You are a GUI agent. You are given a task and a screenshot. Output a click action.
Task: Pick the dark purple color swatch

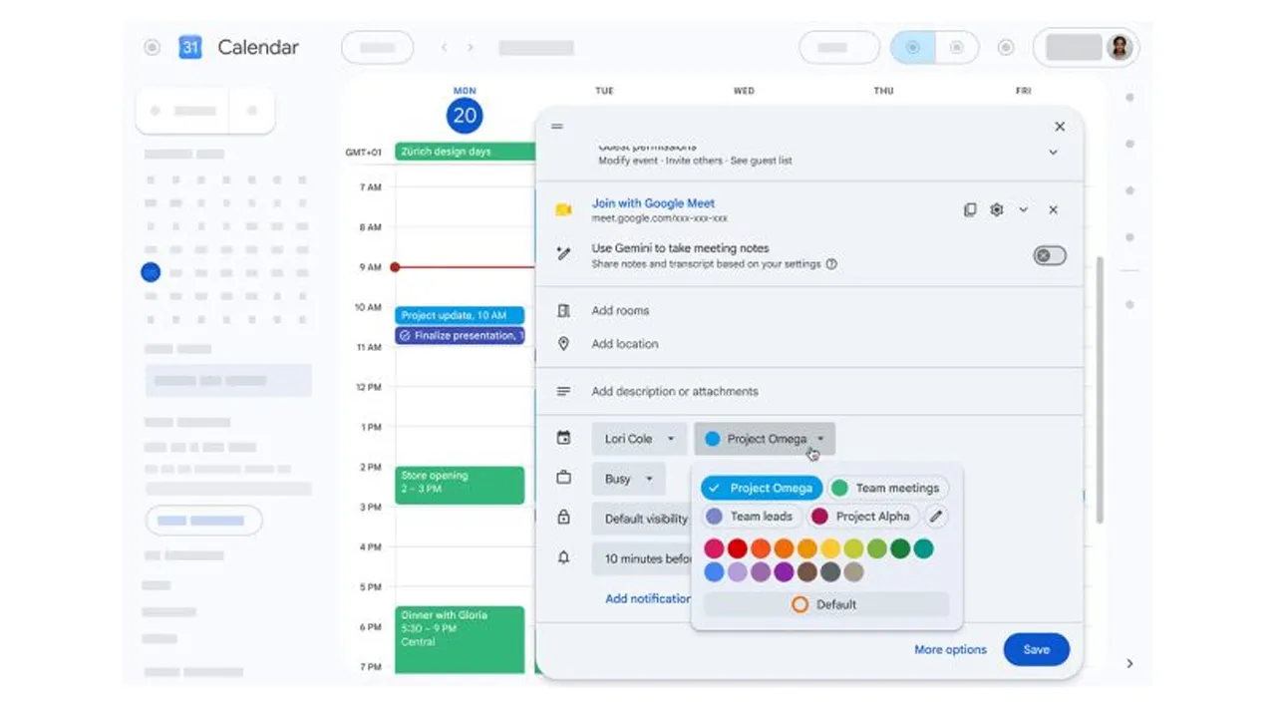784,572
